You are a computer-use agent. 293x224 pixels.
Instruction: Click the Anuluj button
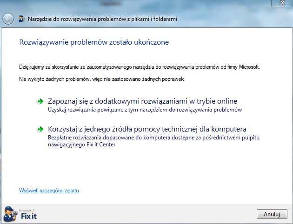[272, 214]
